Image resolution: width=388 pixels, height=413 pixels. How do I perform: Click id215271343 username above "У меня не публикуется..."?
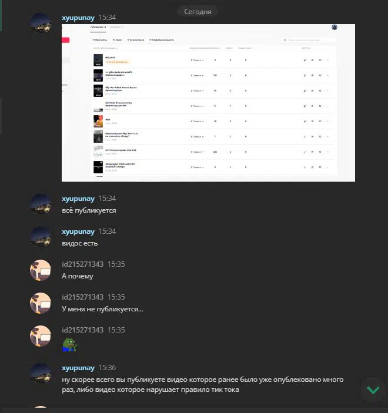pyautogui.click(x=82, y=297)
